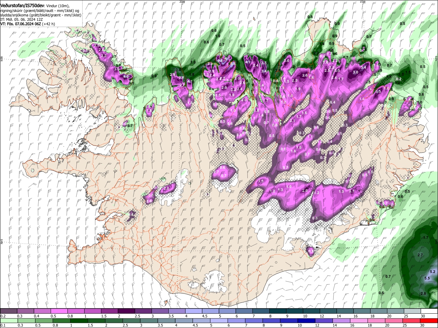Click the upper-scale swatch between 7 and 8

[261, 311]
